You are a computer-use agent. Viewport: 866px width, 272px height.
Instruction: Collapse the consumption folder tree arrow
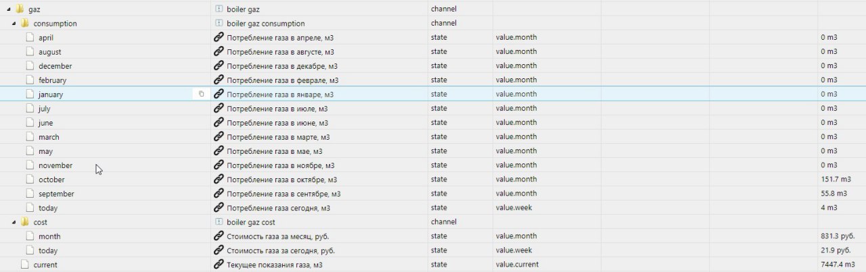(14, 24)
